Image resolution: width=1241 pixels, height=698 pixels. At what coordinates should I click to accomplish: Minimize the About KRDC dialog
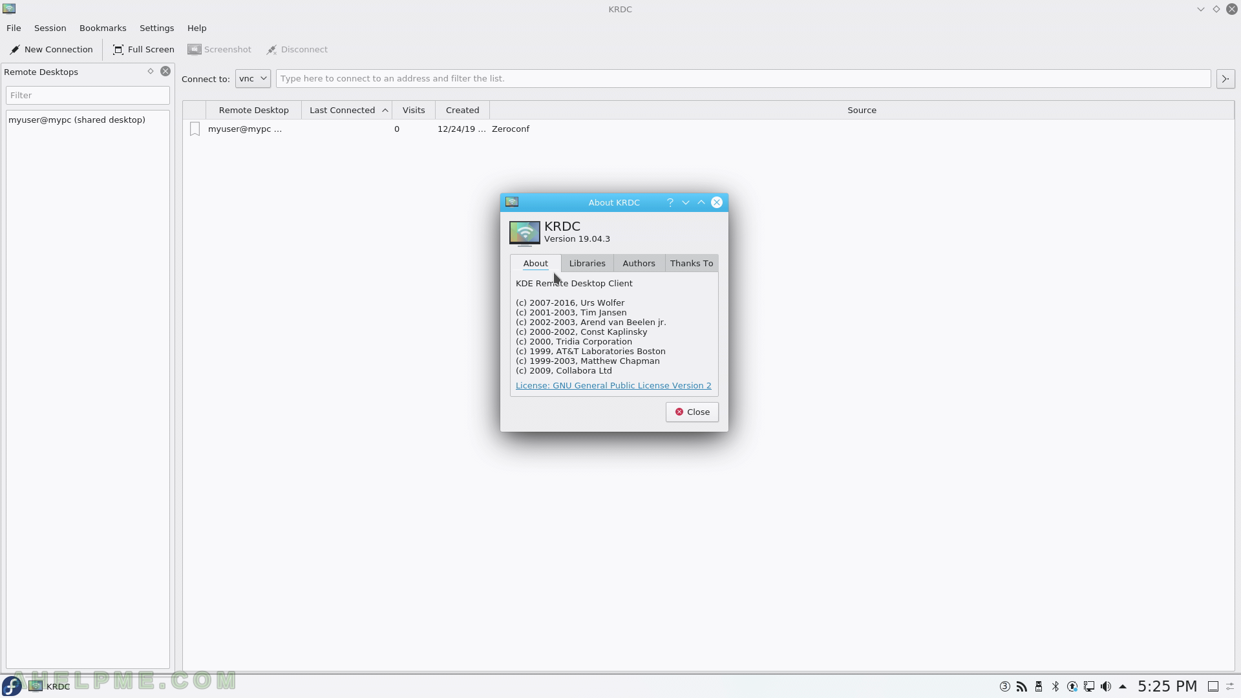[x=686, y=202]
